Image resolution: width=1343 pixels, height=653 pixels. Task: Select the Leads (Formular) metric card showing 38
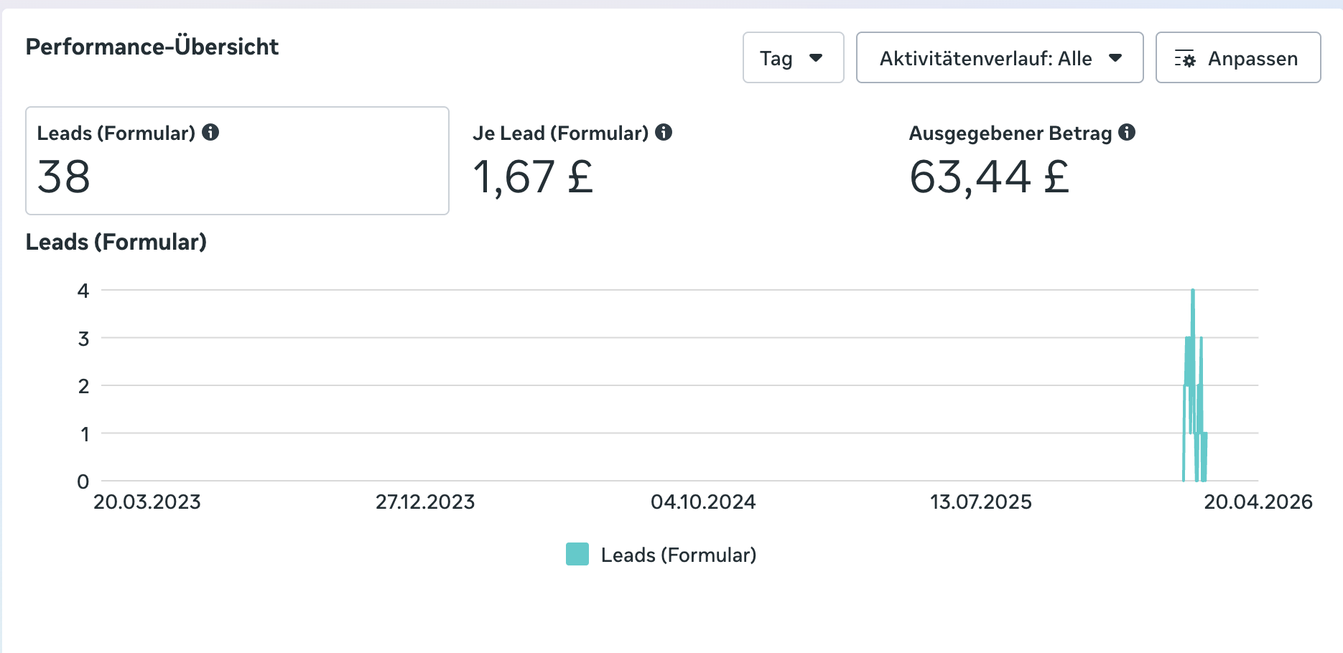pos(237,159)
